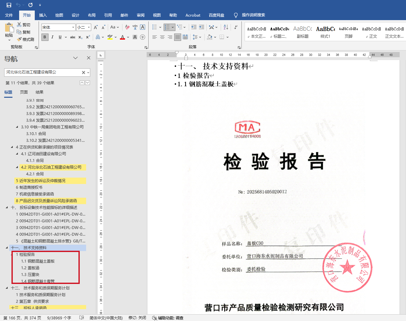Screen dimensions: 406x321
Task: Clear all formatting with eraser icon
Action: [127, 27]
